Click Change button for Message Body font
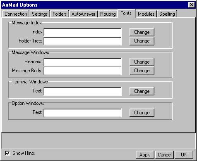Image resolution: width=197 pixels, height=161 pixels. 142,71
